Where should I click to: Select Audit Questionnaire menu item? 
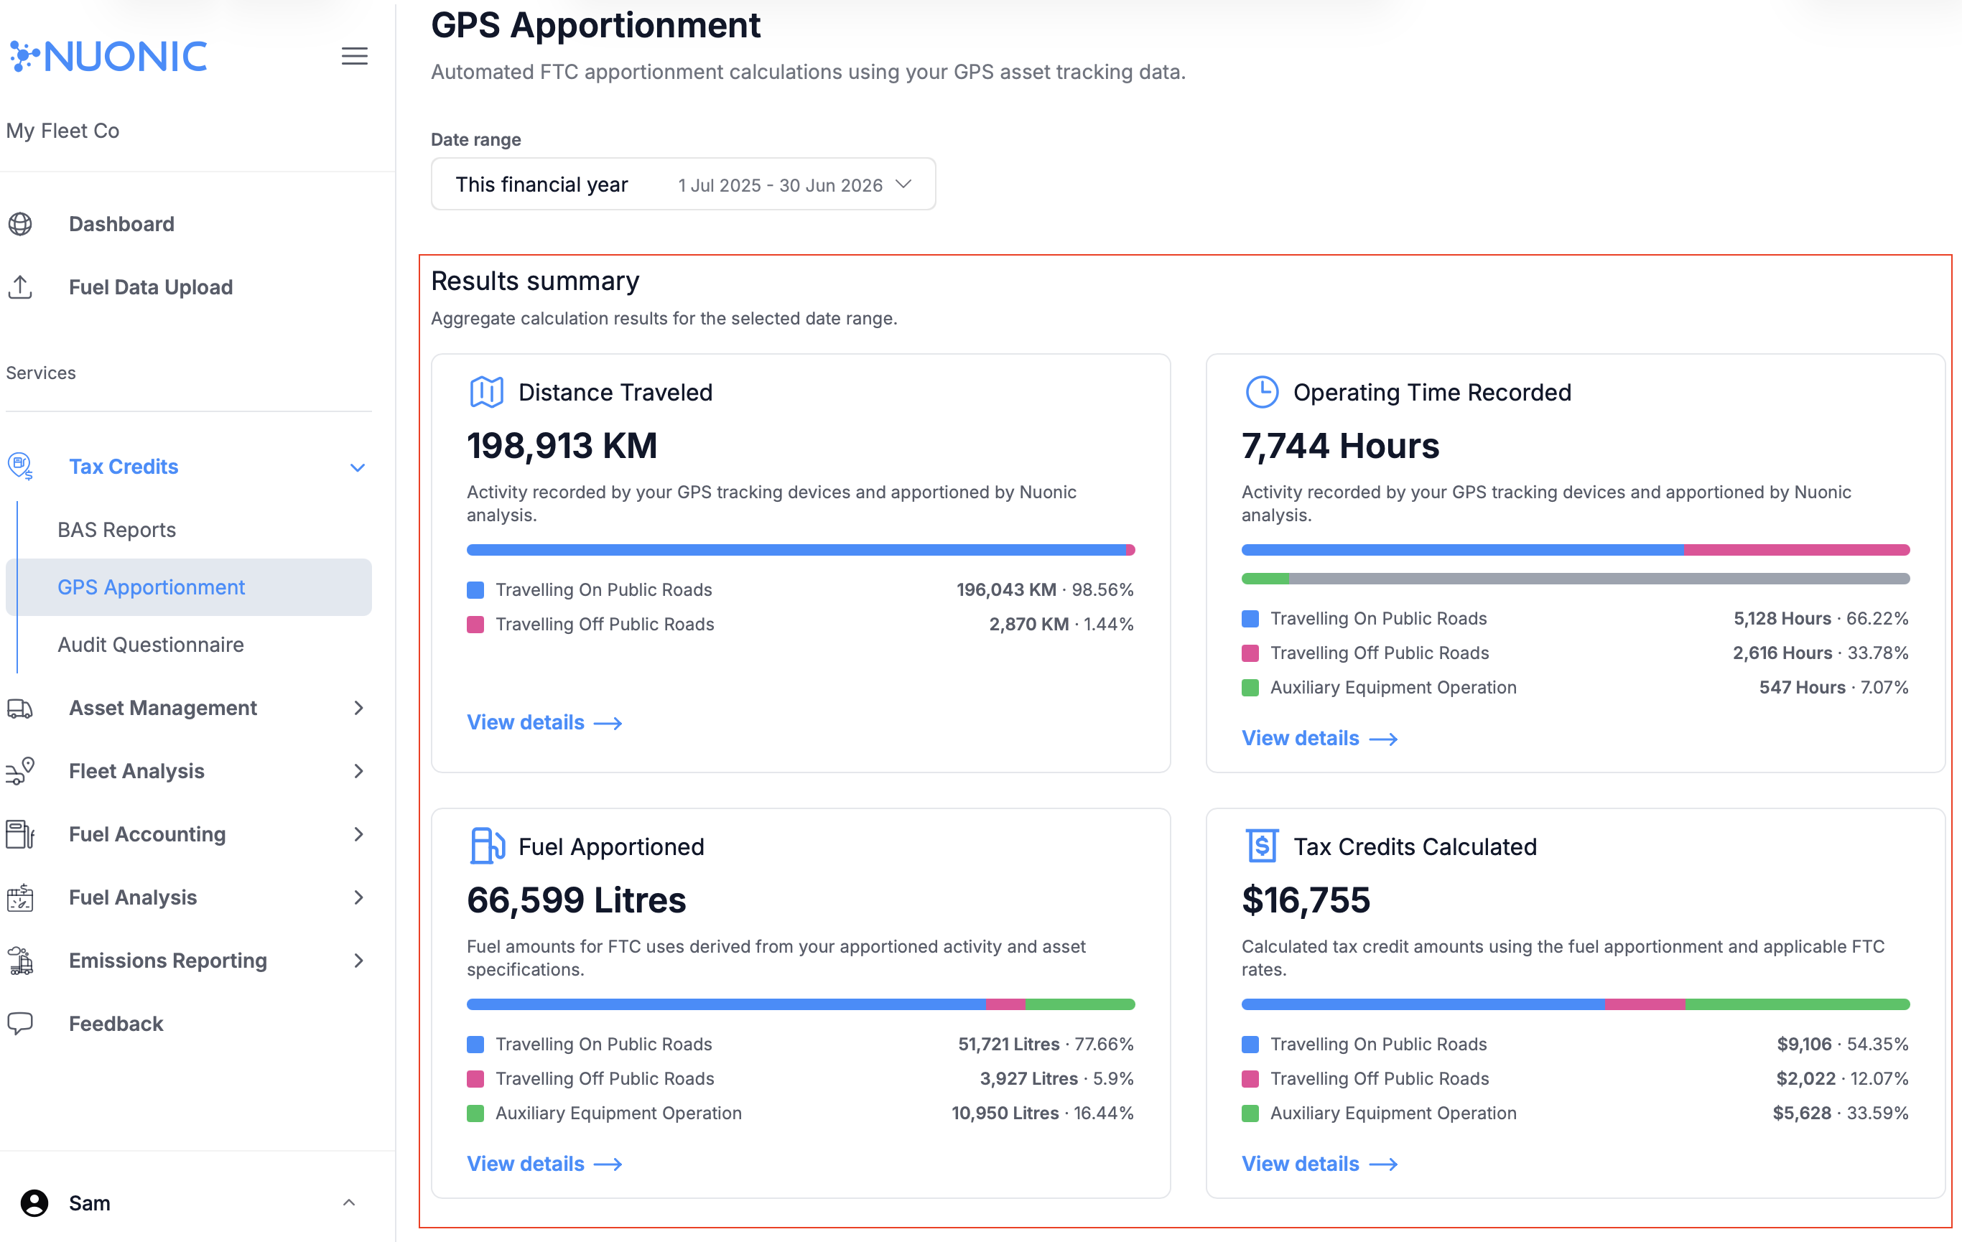click(151, 644)
